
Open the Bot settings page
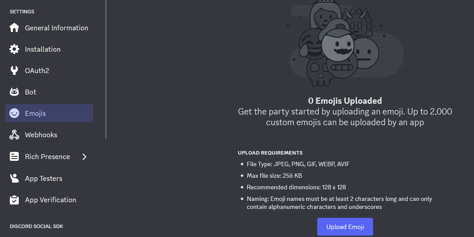coord(30,92)
